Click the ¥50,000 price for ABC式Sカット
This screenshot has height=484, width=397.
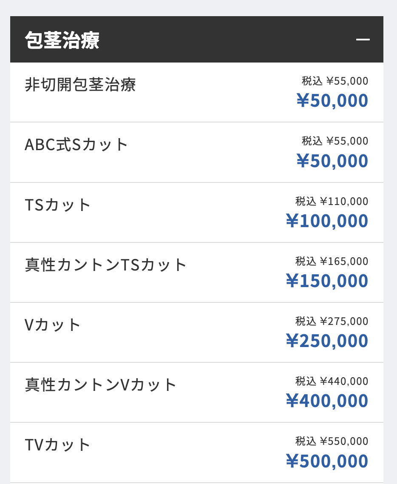332,161
